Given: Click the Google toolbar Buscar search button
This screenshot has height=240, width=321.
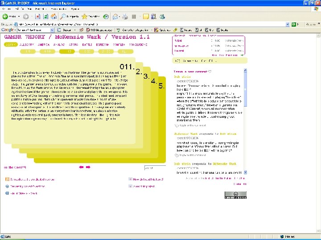Looking at the screenshot, I should [65, 30].
